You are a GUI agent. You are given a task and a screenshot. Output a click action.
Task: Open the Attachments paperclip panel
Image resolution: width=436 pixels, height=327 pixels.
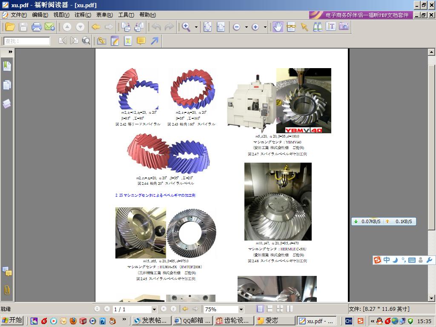(x=7, y=290)
